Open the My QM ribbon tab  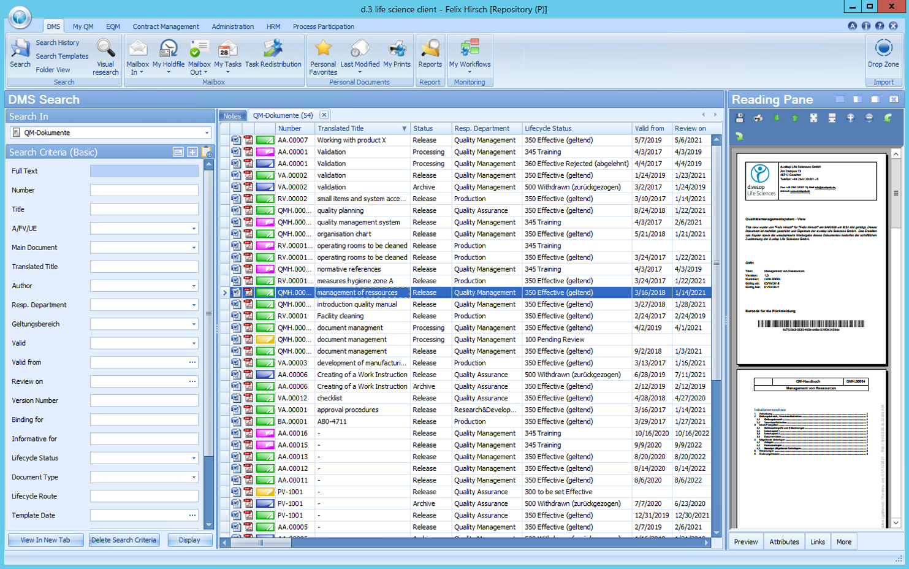[83, 26]
